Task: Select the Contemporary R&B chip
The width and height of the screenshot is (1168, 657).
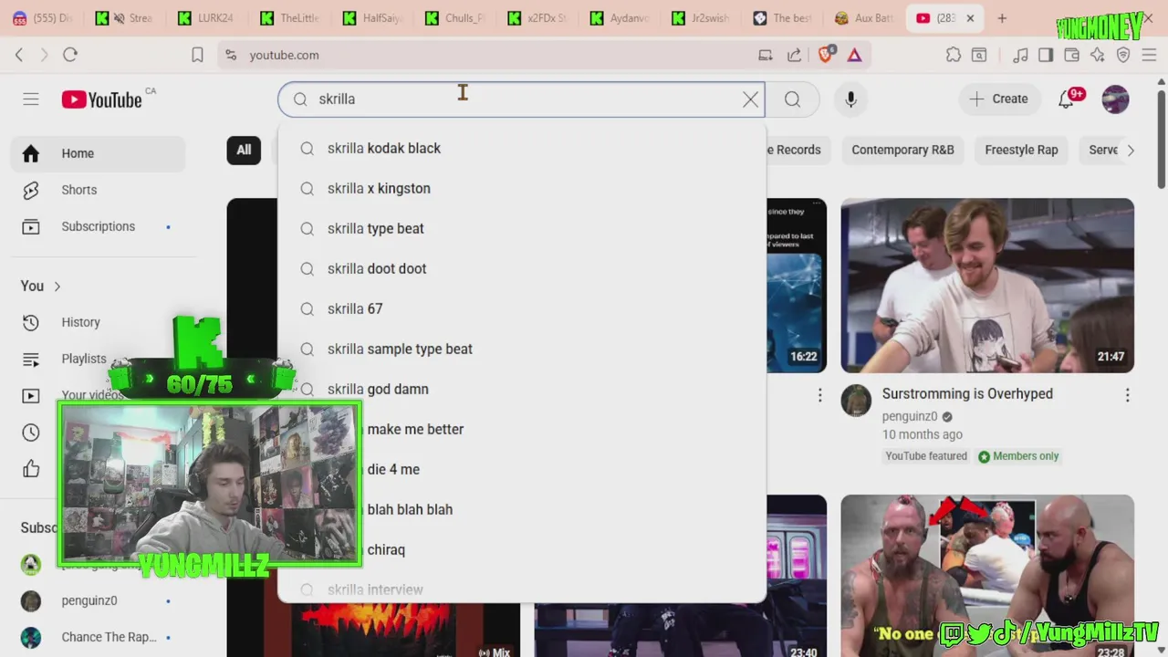Action: click(x=902, y=150)
